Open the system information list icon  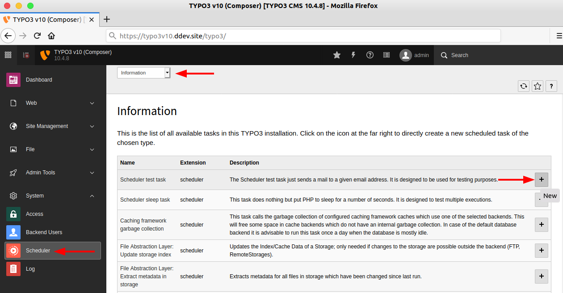pos(386,54)
